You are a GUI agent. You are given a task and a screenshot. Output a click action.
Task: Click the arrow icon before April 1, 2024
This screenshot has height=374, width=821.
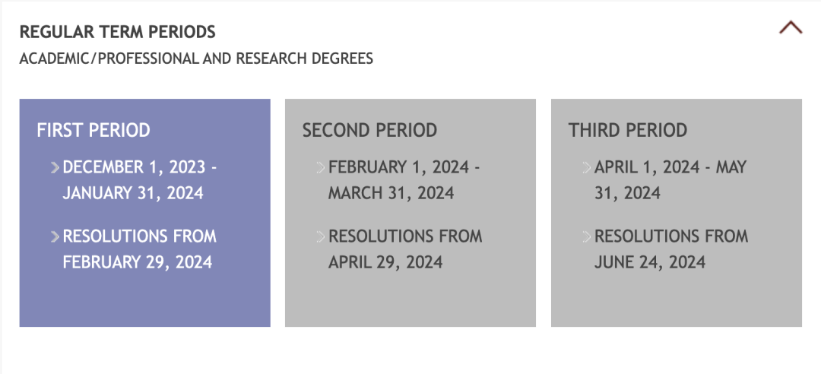pyautogui.click(x=587, y=168)
